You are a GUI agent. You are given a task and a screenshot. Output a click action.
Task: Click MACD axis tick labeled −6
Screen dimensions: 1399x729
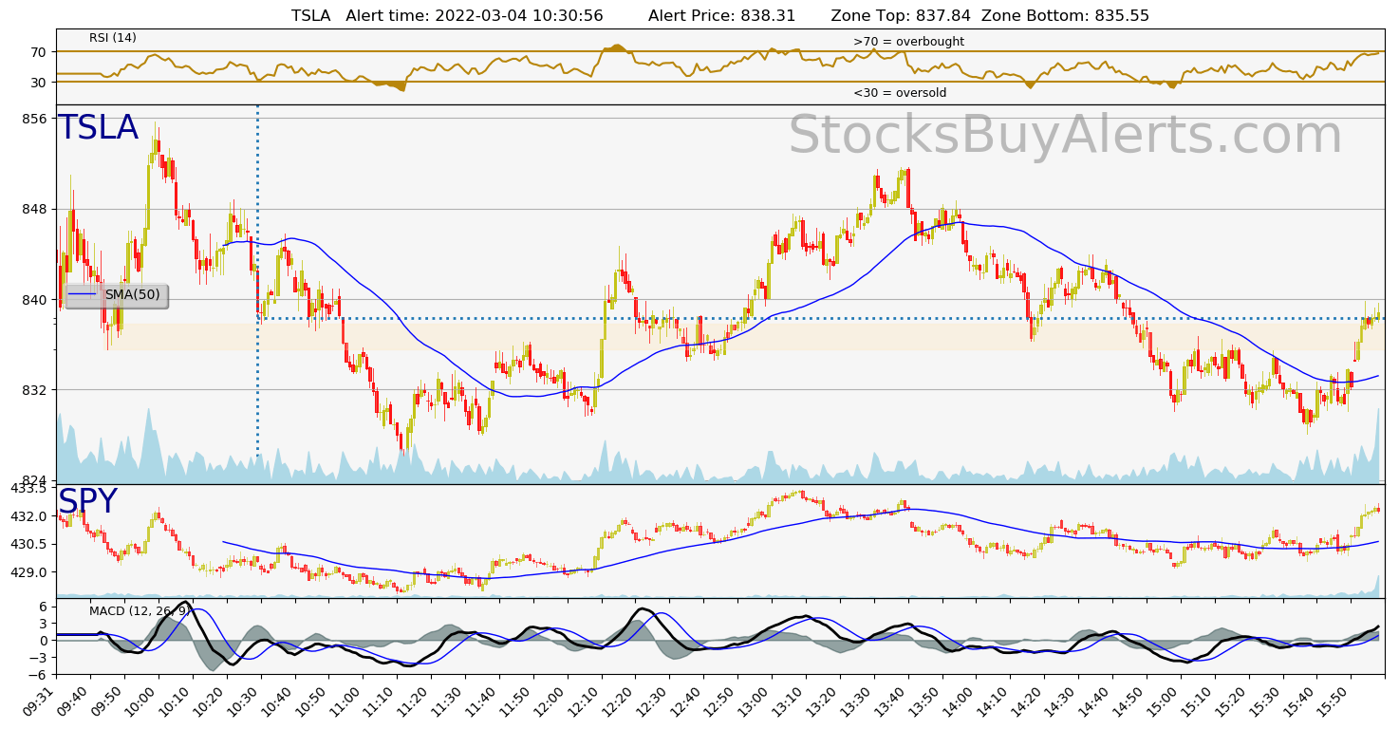[x=39, y=675]
